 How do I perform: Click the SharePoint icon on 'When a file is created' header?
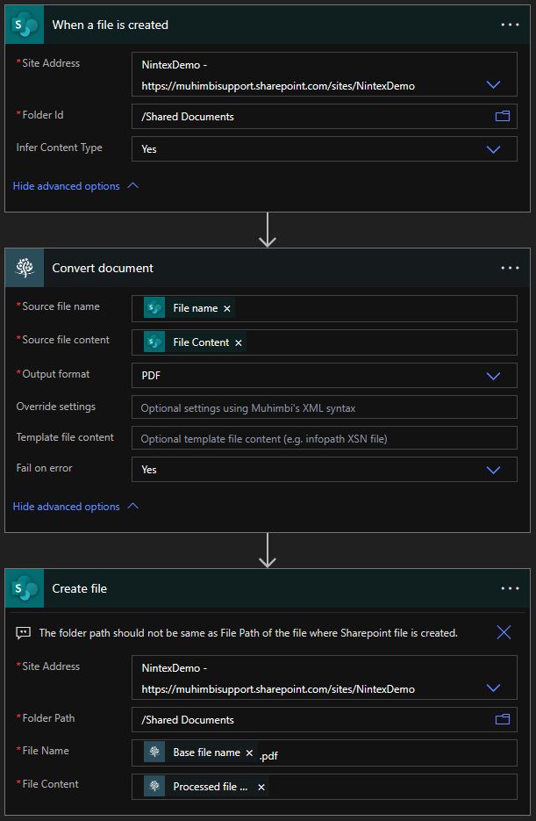pos(24,24)
